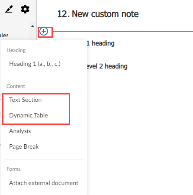Select Heading 1 (a., b., c.) option
The image size is (193, 195).
click(35, 64)
